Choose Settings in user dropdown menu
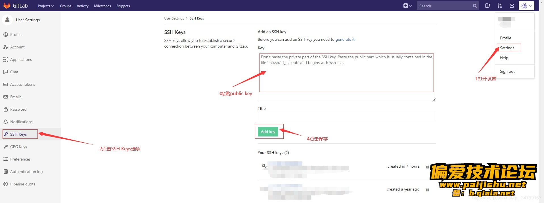 coord(507,48)
